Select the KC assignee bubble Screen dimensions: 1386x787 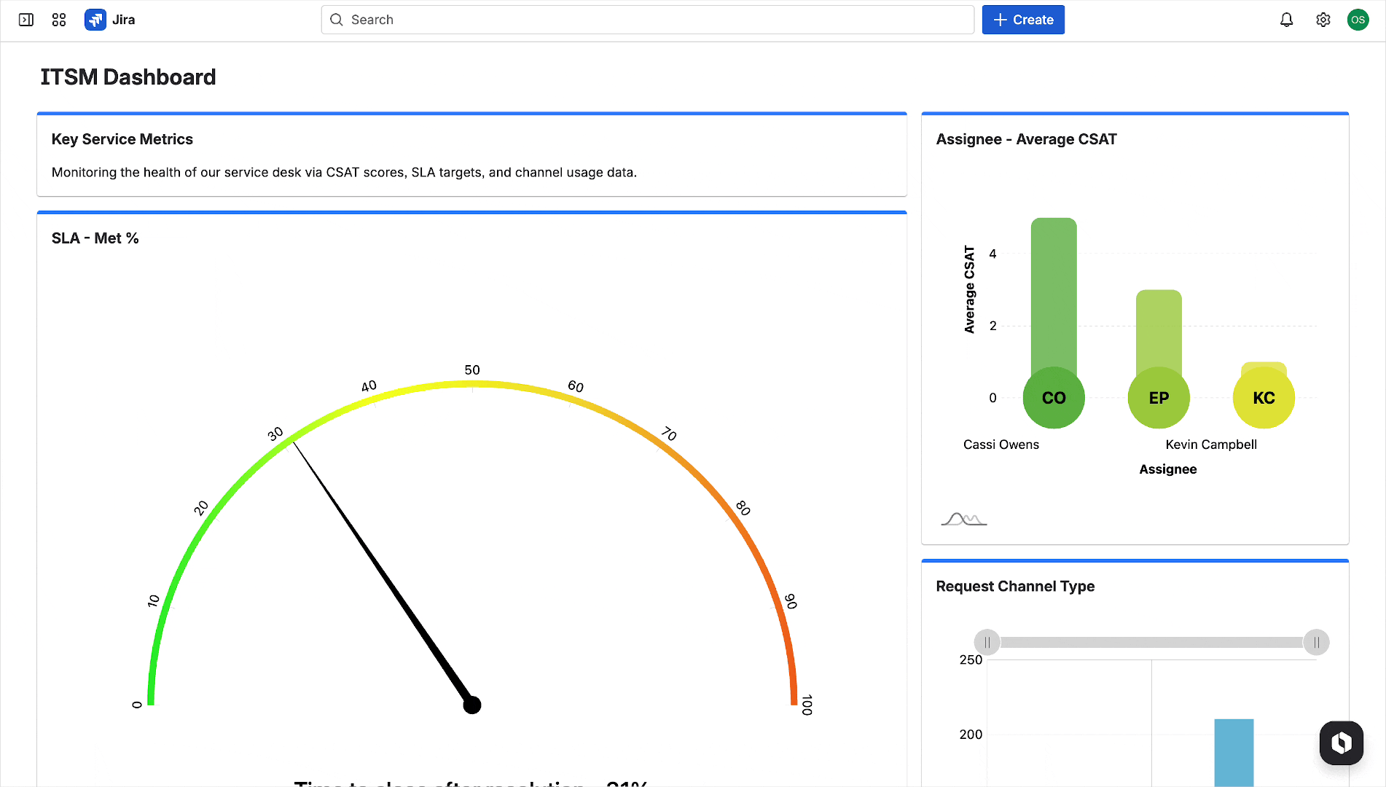point(1264,398)
